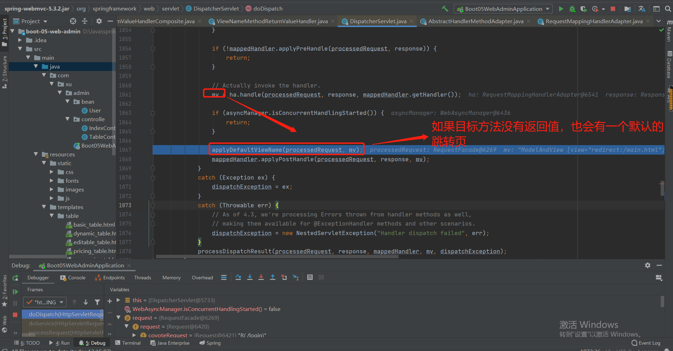Switch to AbstractHandlerMethodAdapter.java tab
673x351 pixels.
pos(475,21)
